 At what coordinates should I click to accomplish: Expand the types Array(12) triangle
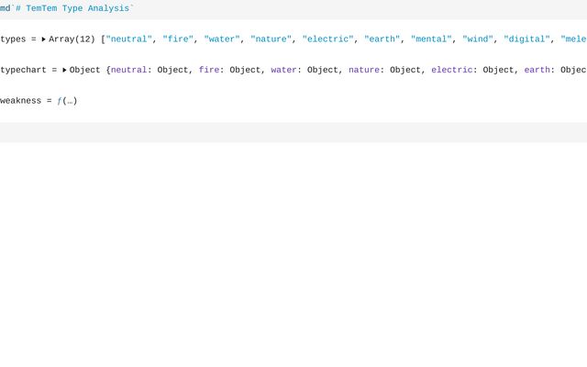click(x=43, y=39)
